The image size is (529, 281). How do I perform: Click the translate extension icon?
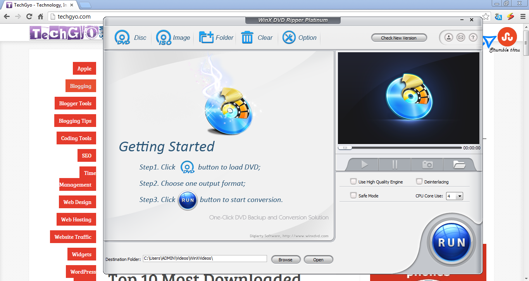point(498,17)
